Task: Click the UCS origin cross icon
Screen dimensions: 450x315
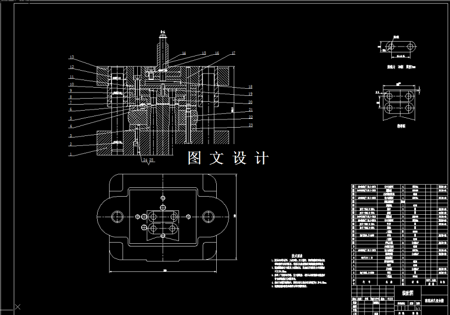Action: pyautogui.click(x=18, y=307)
